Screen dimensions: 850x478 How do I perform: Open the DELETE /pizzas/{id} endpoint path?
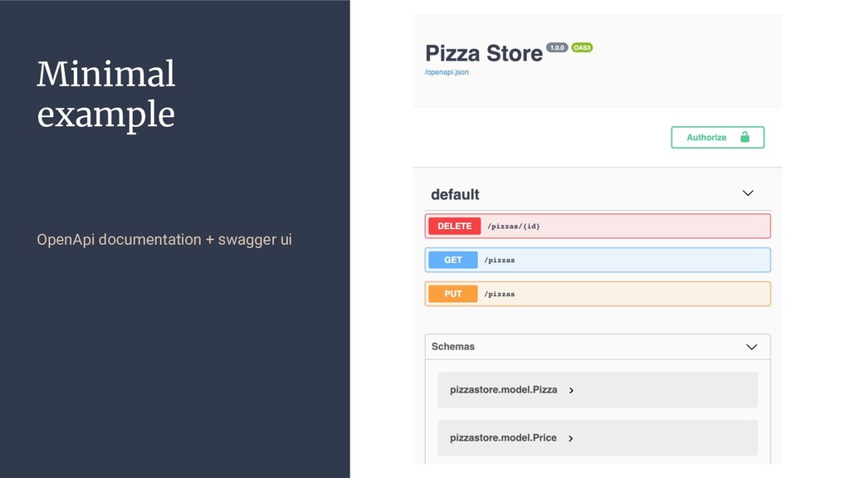pyautogui.click(x=513, y=226)
